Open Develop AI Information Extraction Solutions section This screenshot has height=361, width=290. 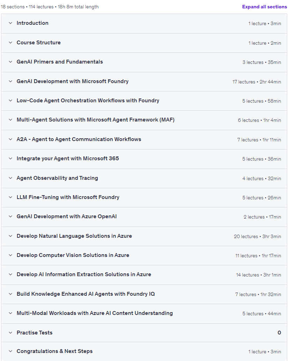pyautogui.click(x=144, y=275)
